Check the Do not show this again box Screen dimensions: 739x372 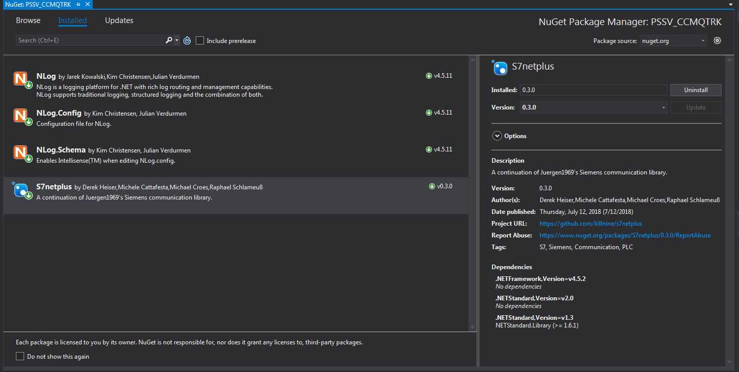pyautogui.click(x=20, y=356)
